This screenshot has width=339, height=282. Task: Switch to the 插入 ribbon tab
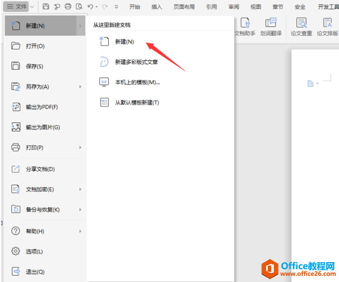[x=157, y=7]
